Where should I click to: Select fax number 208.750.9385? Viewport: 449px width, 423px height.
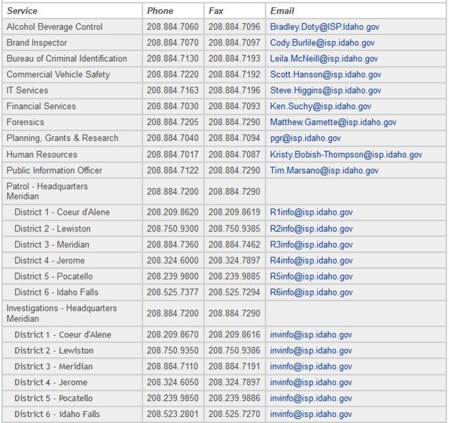[234, 229]
